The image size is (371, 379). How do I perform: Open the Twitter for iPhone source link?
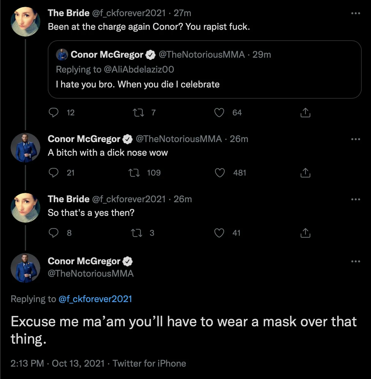click(149, 363)
